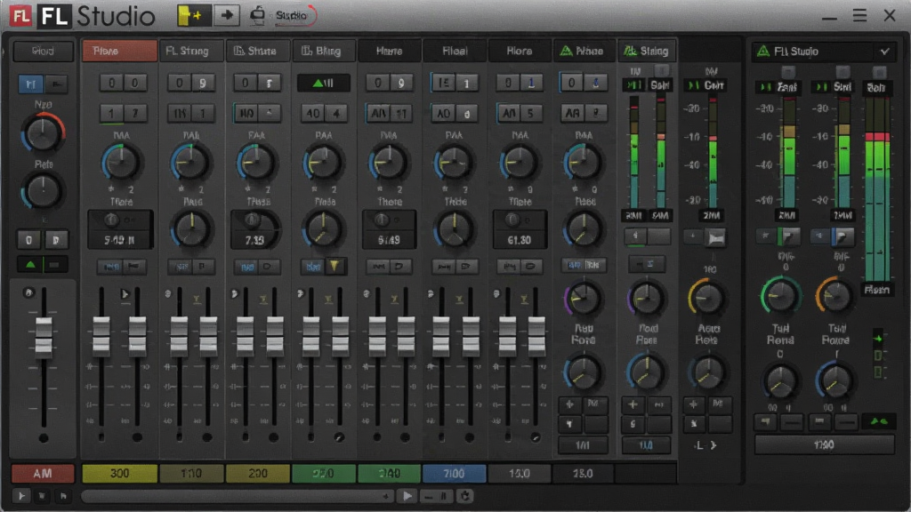Click the plus button in the Staing strip
The height and width of the screenshot is (512, 911).
tap(633, 404)
